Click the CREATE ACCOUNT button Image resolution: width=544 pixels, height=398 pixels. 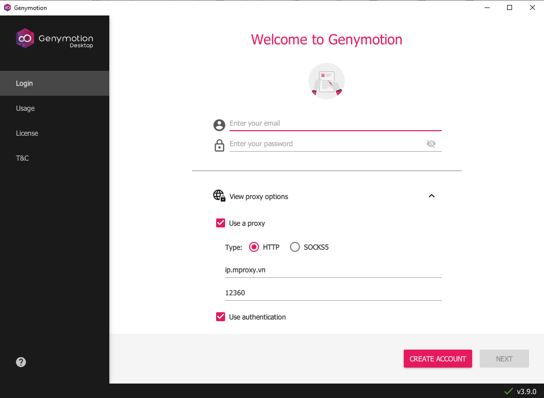[438, 359]
